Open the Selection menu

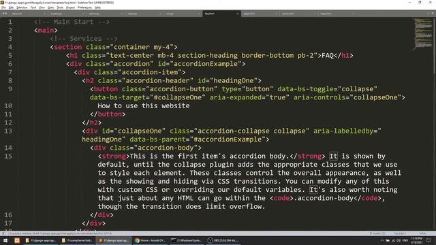pos(22,7)
